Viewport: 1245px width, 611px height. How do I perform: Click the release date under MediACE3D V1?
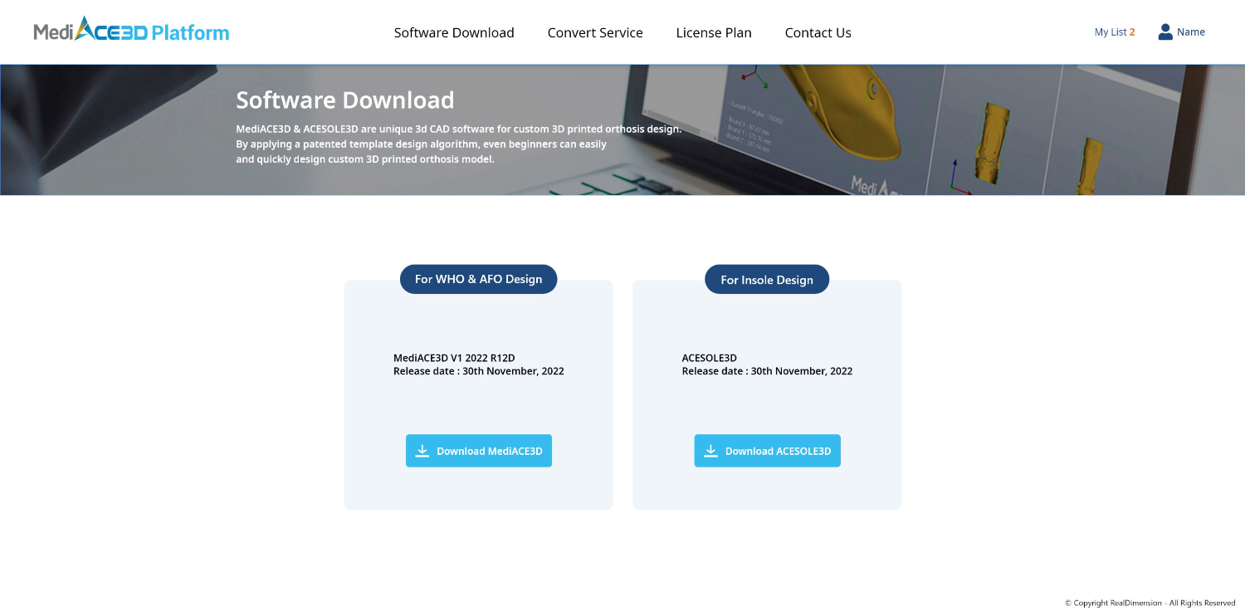[x=479, y=371]
